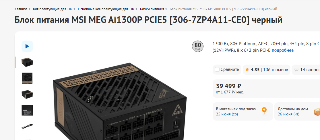The image size is (320, 140).
Task: Open the Каталог breadcrumb link
Action: [x=21, y=9]
